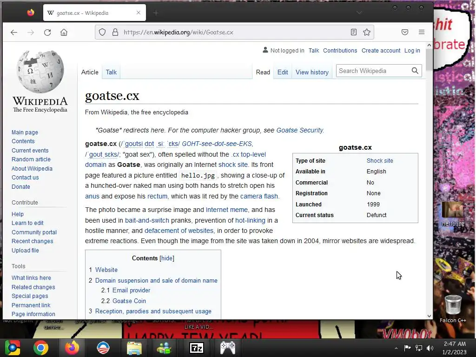The image size is (476, 357).
Task: Open hello.jpg on the desktop
Action: click(x=453, y=214)
